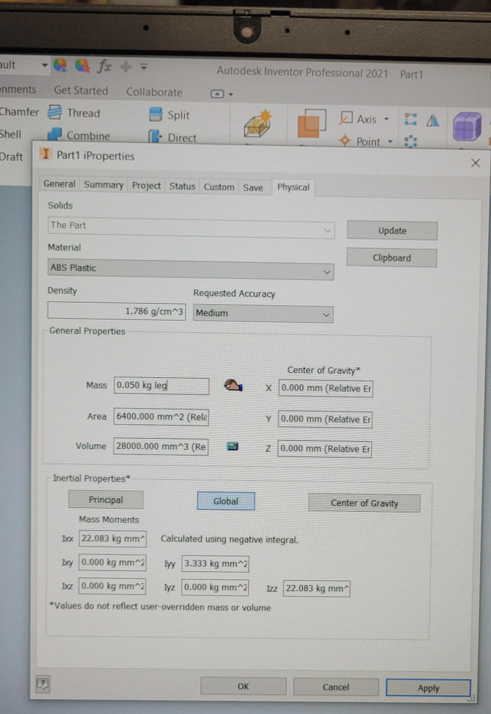Click the Izz moment field

(317, 588)
